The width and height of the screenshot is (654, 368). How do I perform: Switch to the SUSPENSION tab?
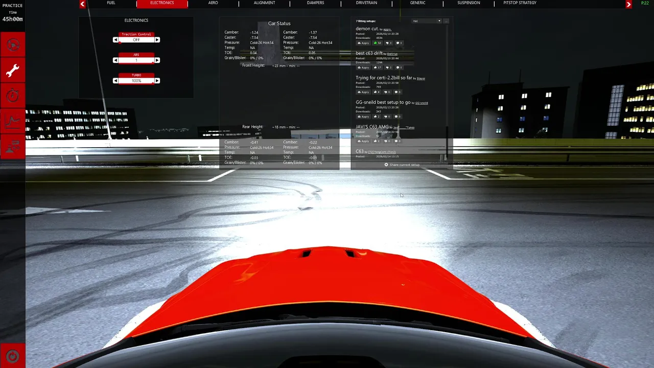click(469, 3)
